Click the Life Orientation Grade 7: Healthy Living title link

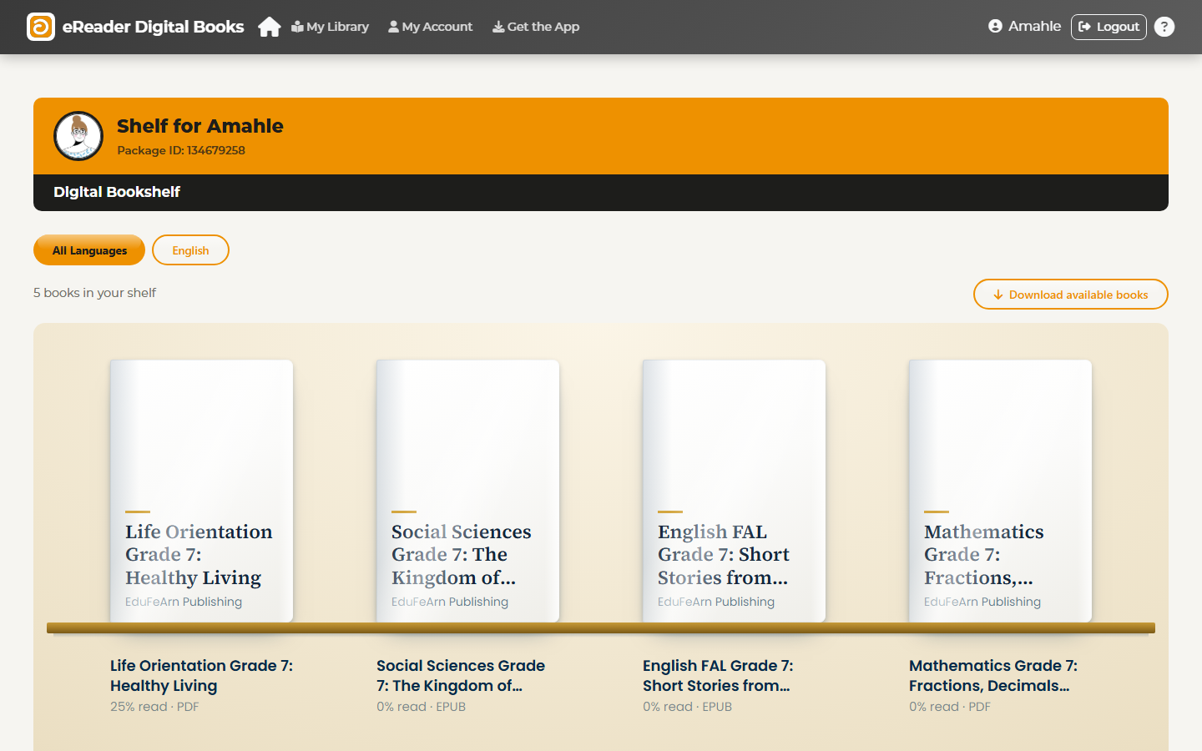point(201,676)
